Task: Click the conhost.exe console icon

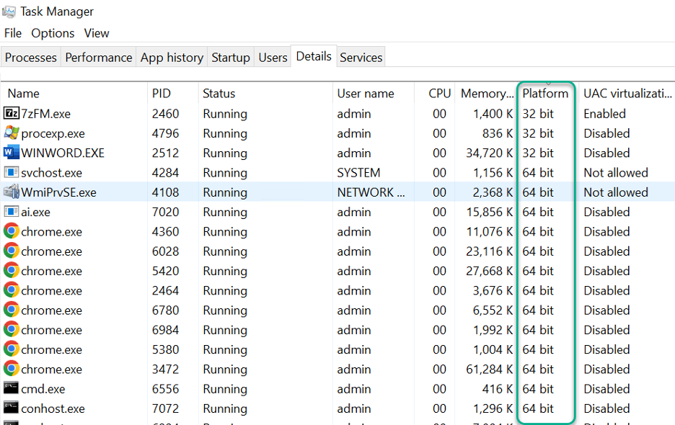Action: [x=12, y=408]
